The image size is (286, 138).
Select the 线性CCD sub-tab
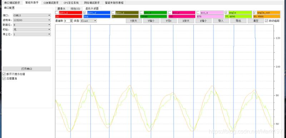(75, 9)
